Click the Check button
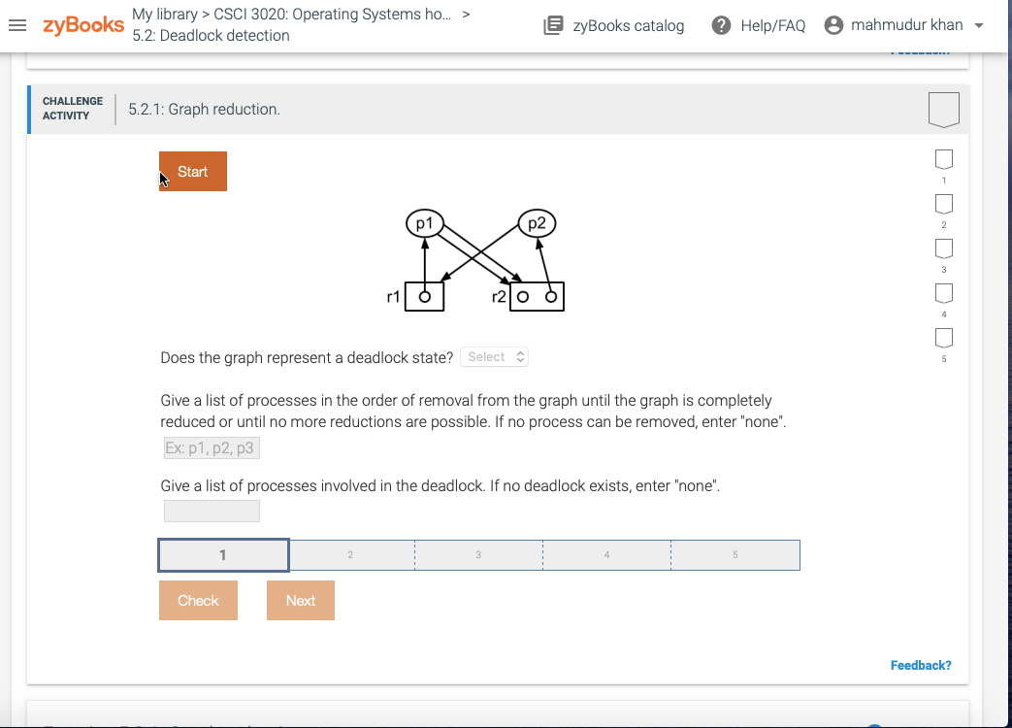The width and height of the screenshot is (1012, 728). 198,600
